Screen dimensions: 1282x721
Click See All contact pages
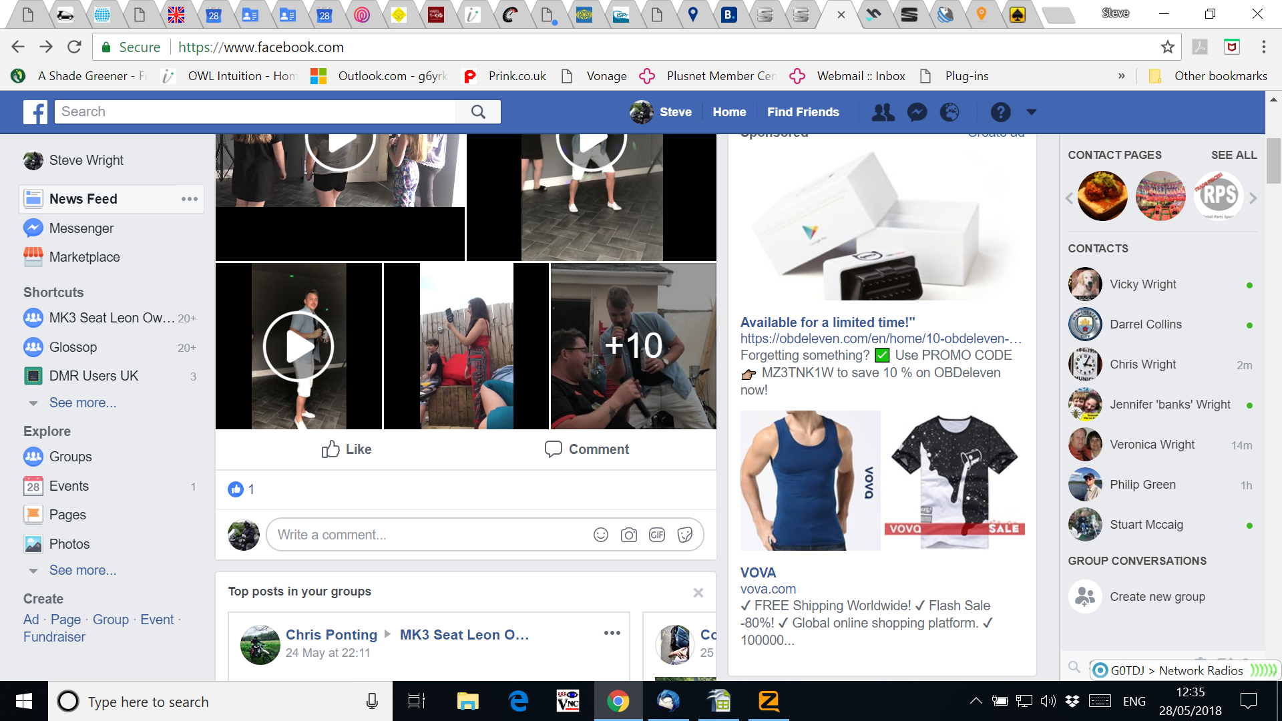(1234, 155)
